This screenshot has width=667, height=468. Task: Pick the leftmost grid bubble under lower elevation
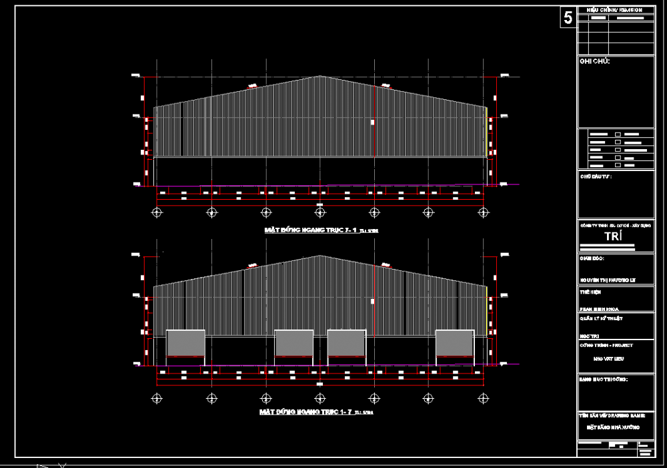tap(157, 398)
